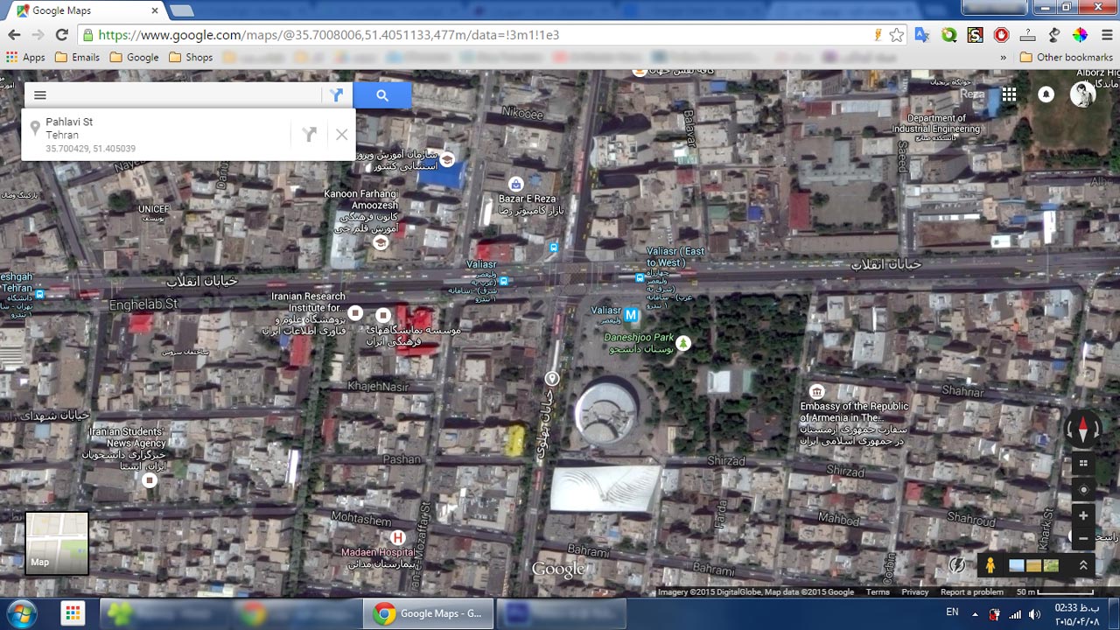Open the Google apps grid
1120x630 pixels.
pyautogui.click(x=1009, y=94)
